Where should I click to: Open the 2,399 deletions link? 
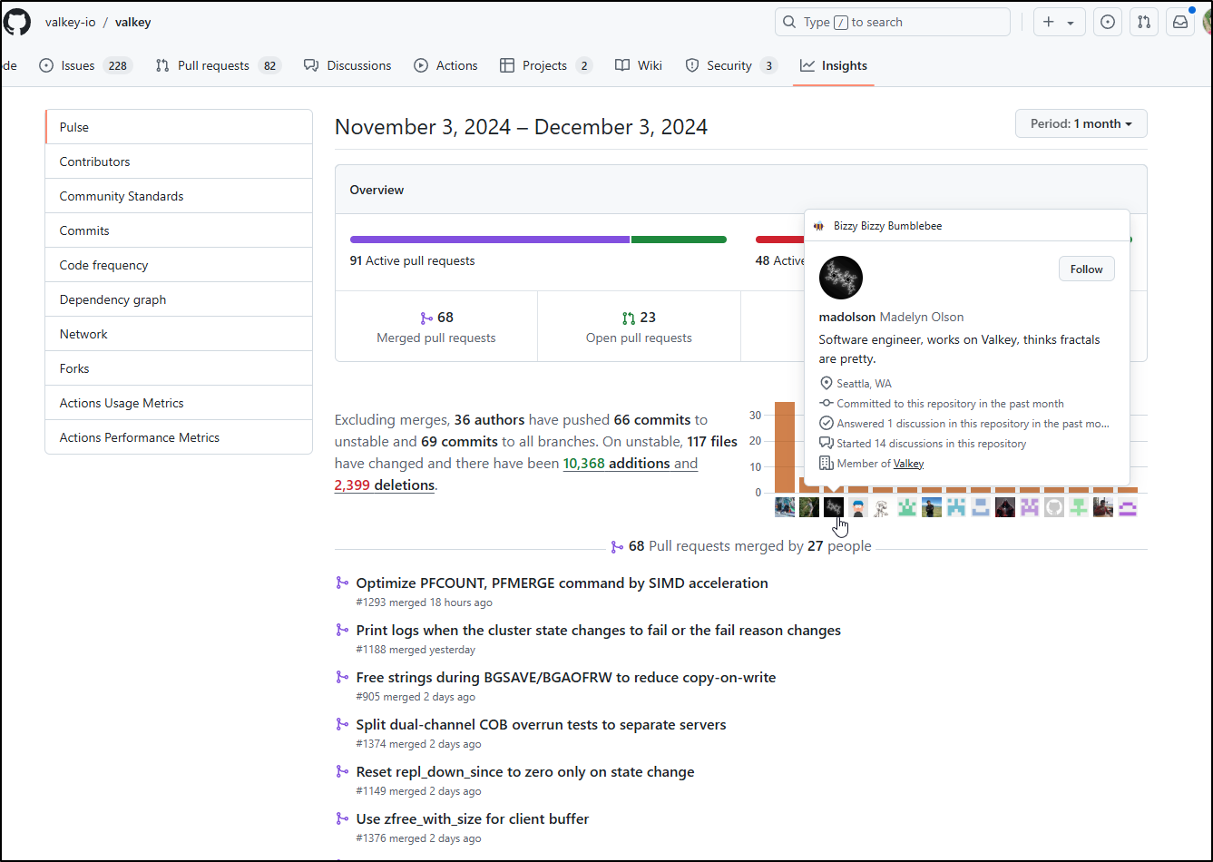385,485
